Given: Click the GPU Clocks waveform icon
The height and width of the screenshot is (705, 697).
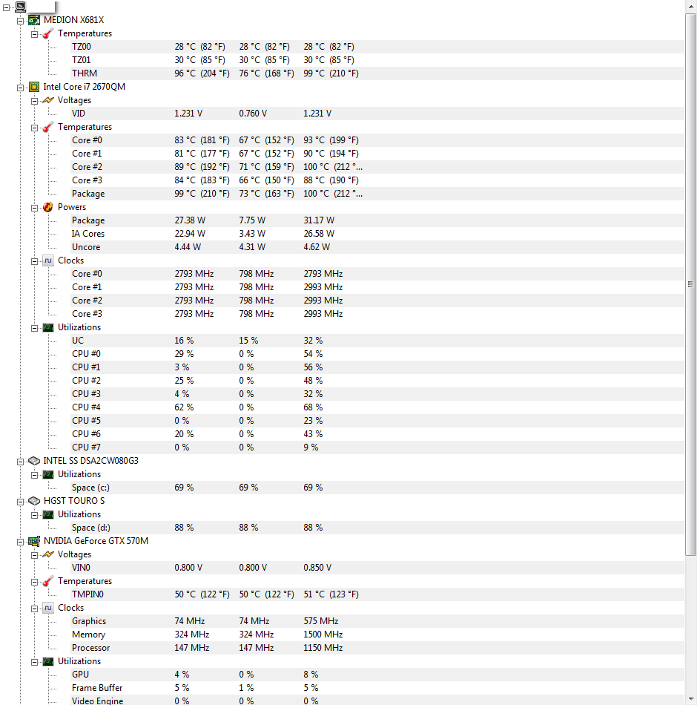Looking at the screenshot, I should pos(48,608).
